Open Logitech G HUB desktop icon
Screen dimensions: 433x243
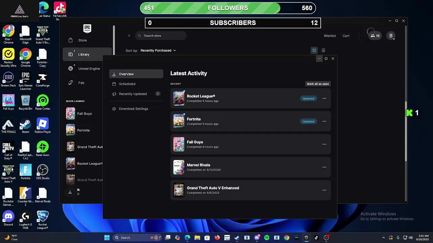coord(25,220)
